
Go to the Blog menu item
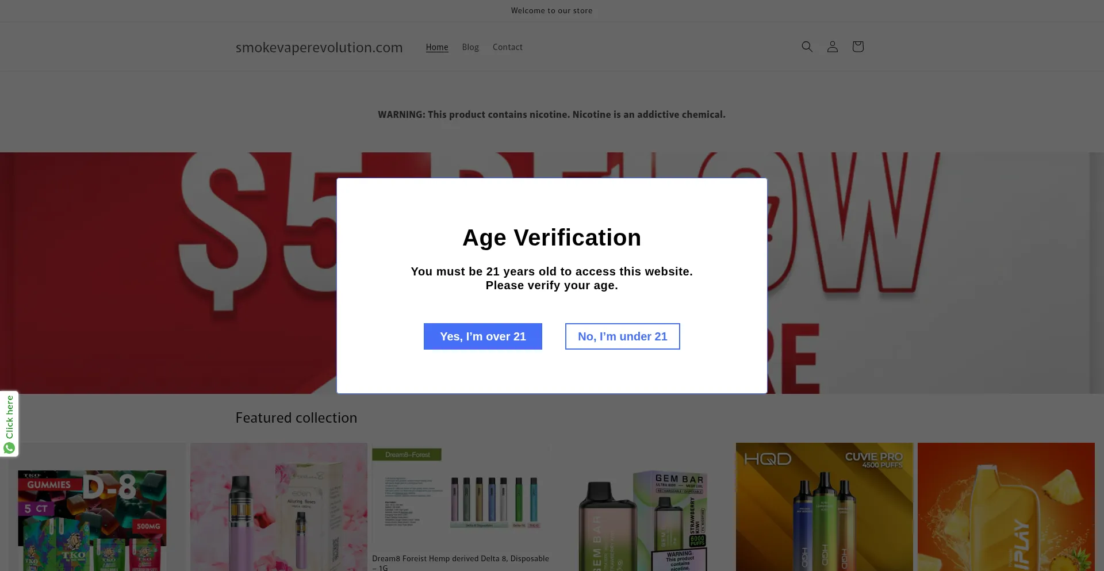tap(470, 47)
